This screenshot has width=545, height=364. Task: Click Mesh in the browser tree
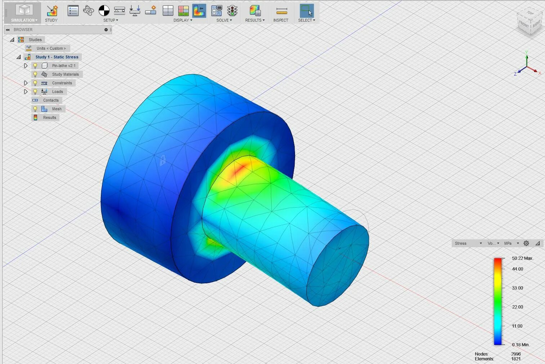57,109
